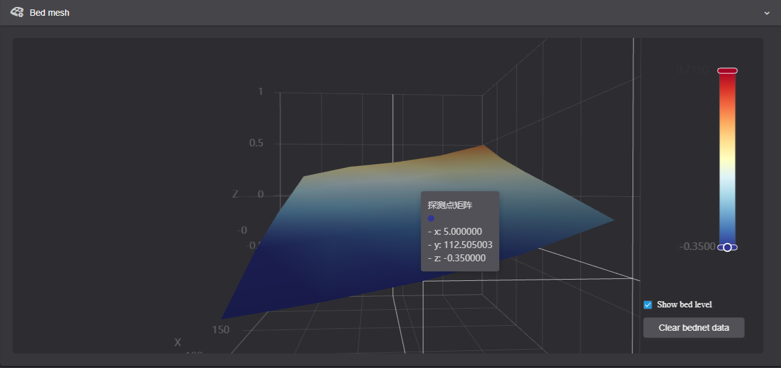Click the circular knob on the lower handle
Screen dimensions: 781x368
727,247
